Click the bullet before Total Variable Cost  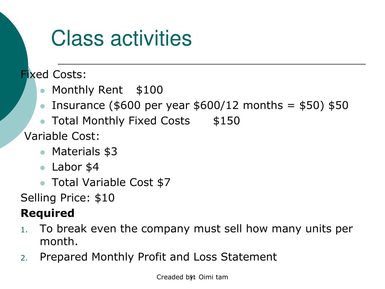tap(42, 183)
